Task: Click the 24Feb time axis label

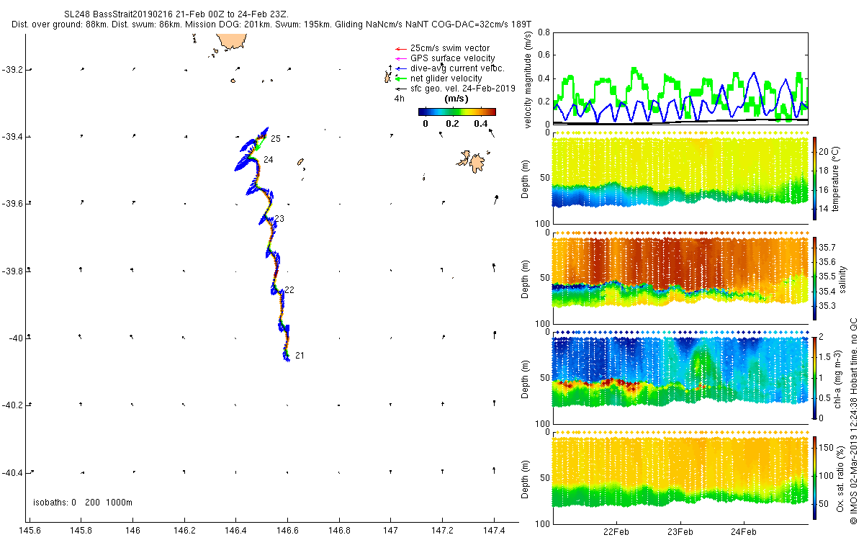Action: [744, 533]
